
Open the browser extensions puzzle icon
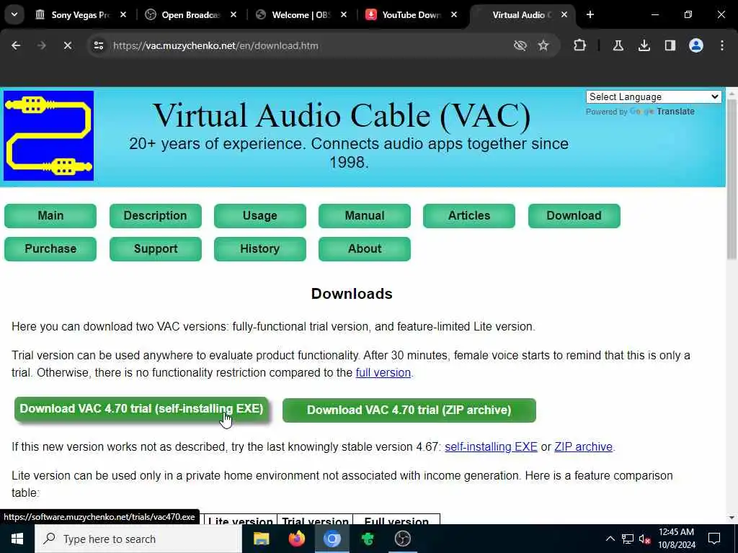click(580, 45)
